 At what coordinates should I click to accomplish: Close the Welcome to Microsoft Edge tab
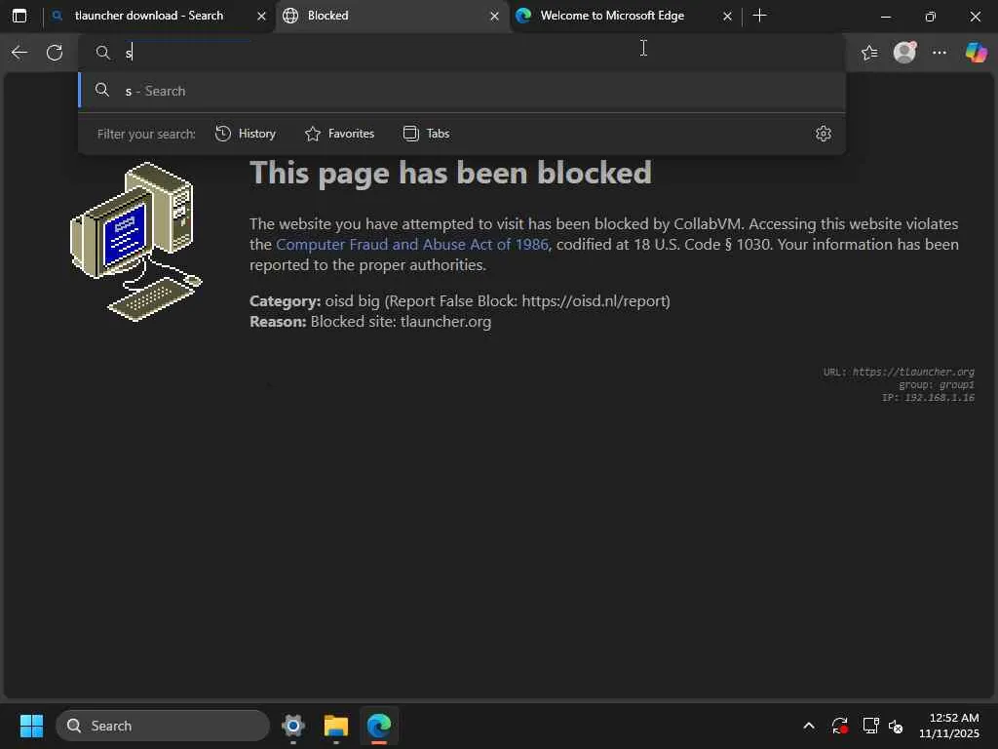click(727, 16)
